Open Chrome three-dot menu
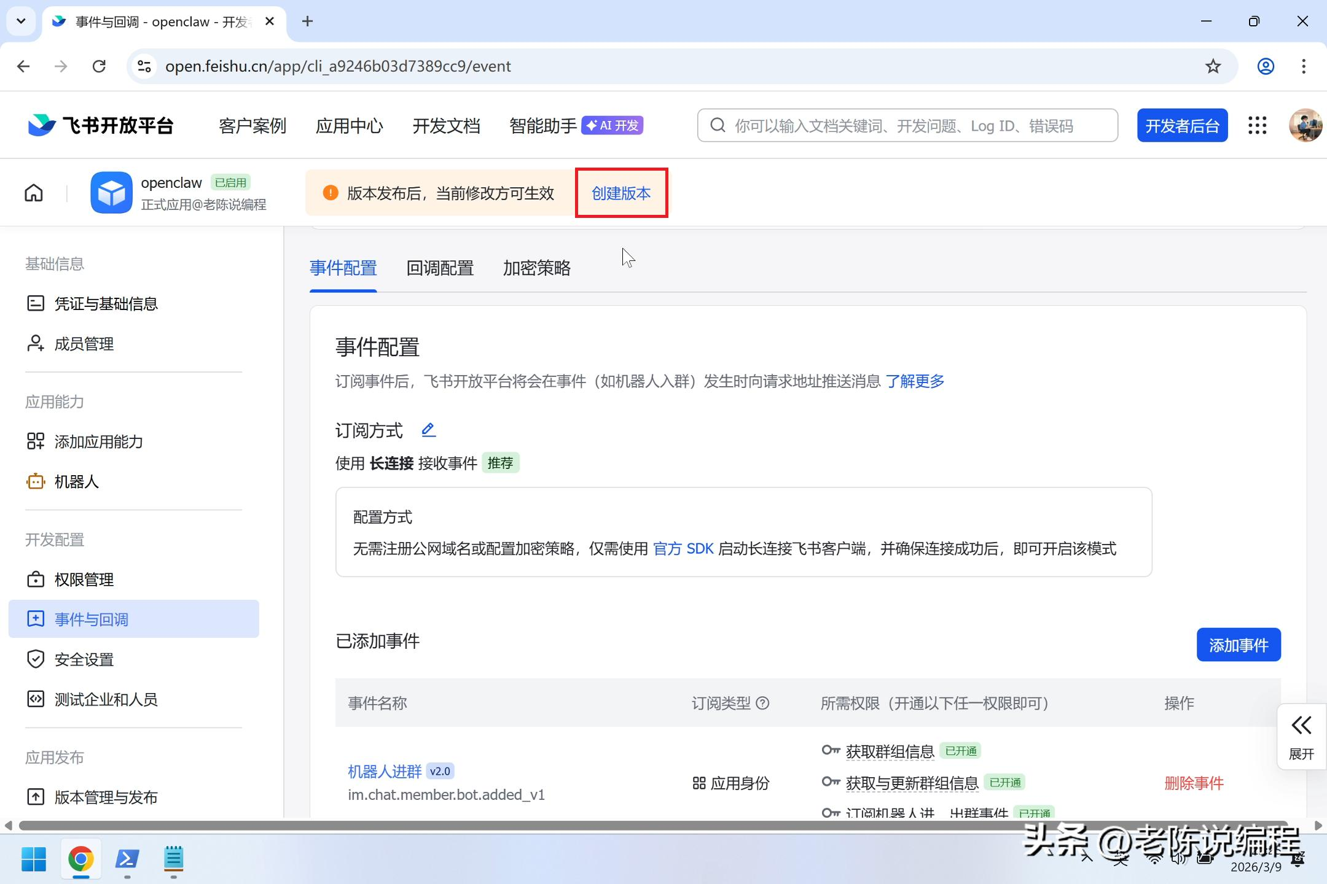This screenshot has height=884, width=1327. (1304, 66)
